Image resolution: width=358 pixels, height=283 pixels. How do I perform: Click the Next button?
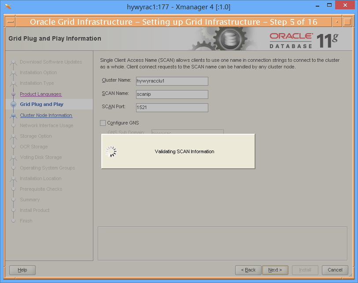tap(275, 270)
